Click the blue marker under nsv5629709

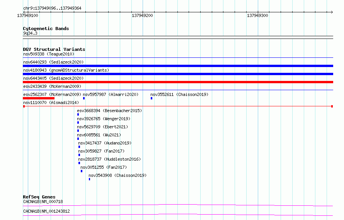click(x=78, y=131)
